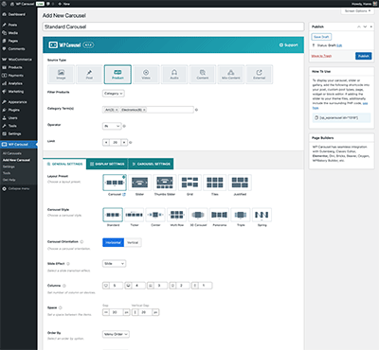Switch to General Settings tab
This screenshot has width=379, height=350.
64,164
